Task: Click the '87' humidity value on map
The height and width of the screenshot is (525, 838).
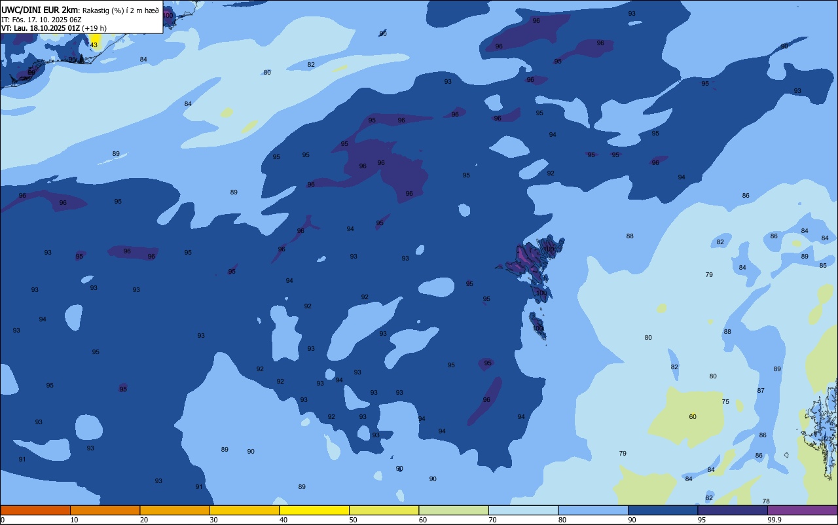Action: [x=761, y=390]
